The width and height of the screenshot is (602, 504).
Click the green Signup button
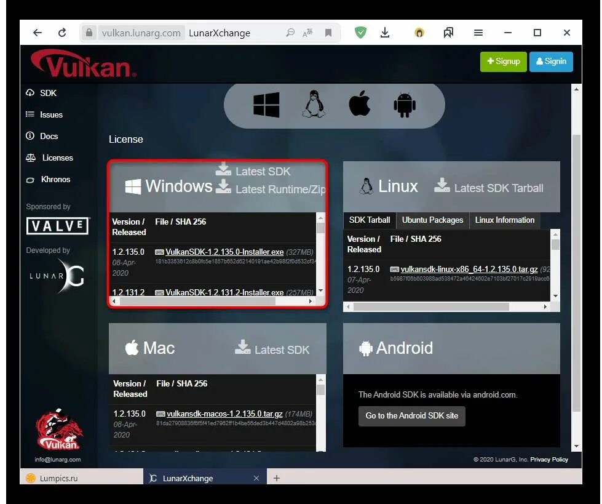pos(504,62)
